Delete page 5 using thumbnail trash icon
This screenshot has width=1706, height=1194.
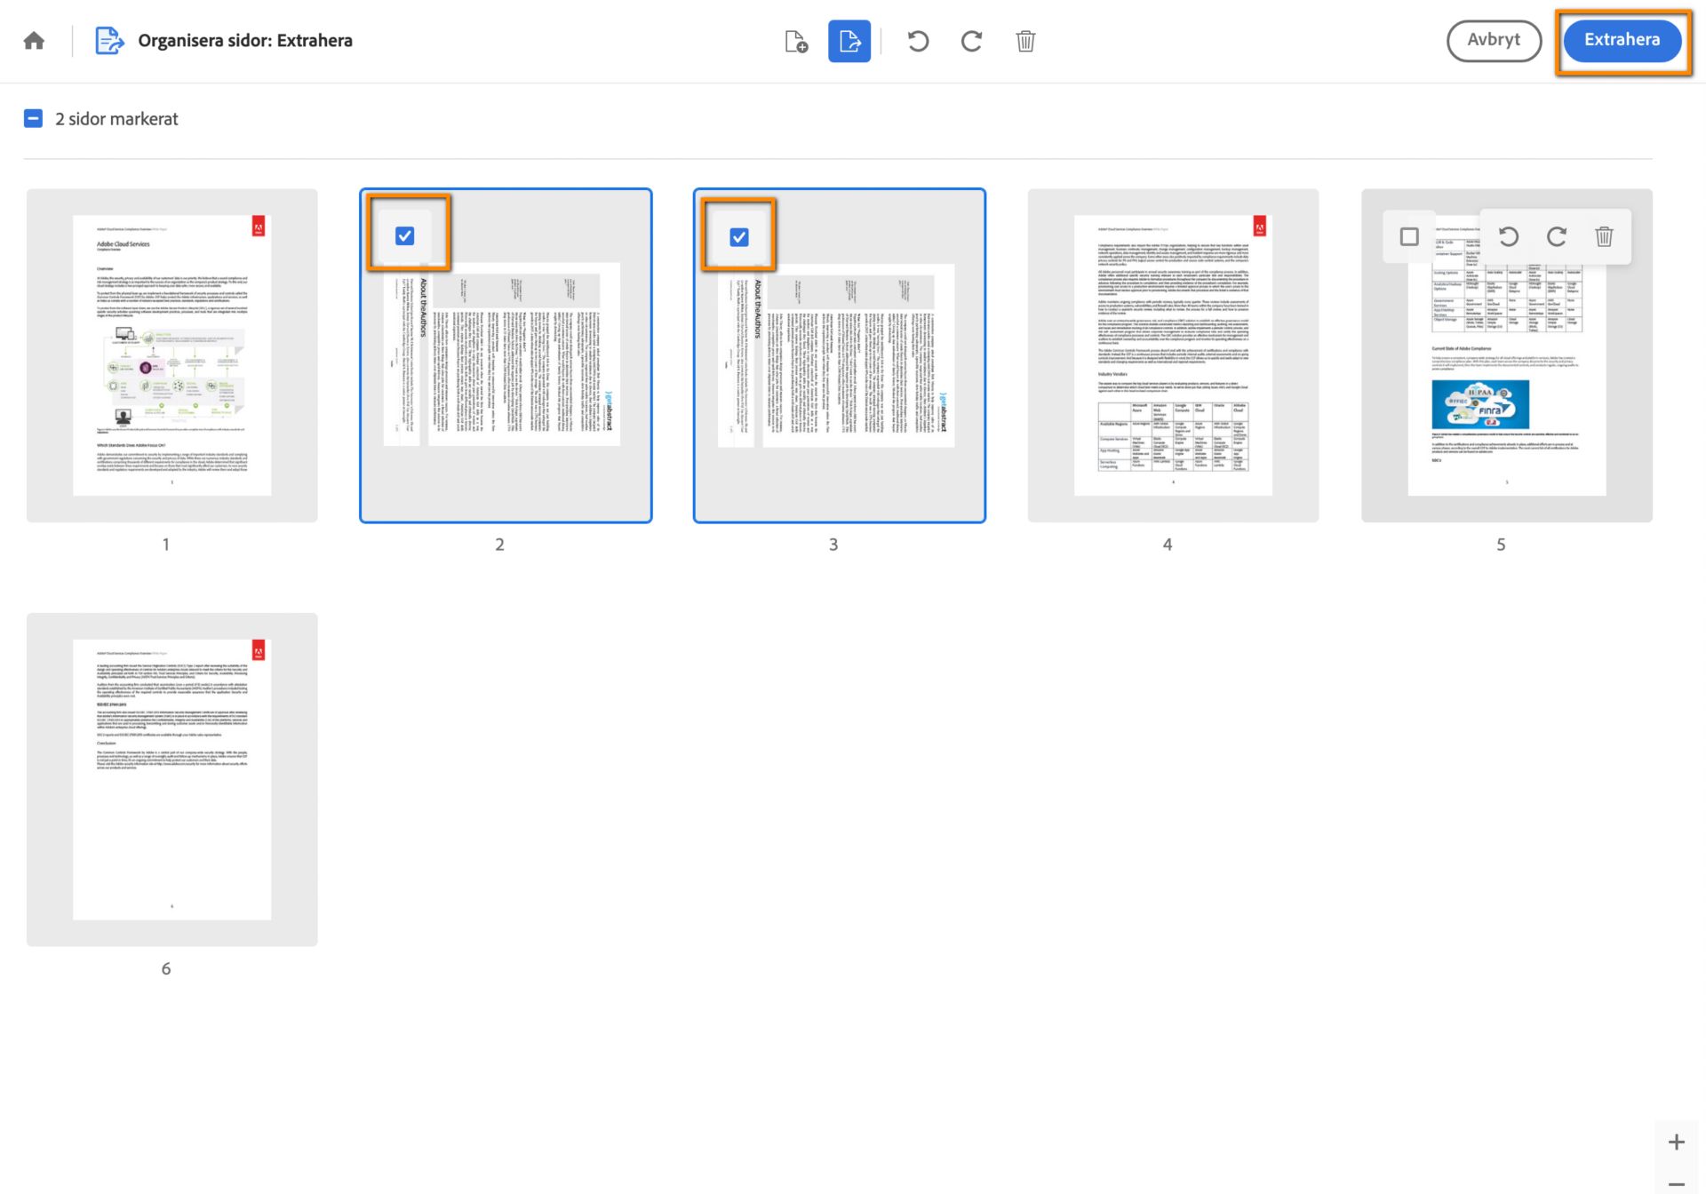click(1604, 236)
